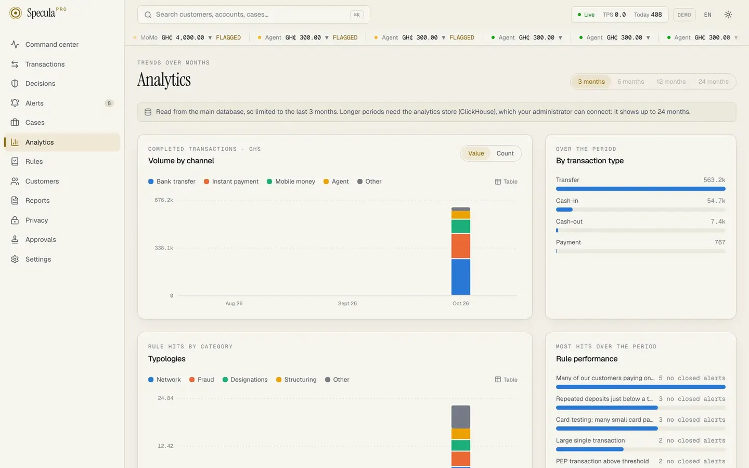Select the 24 months period tab
749x468 pixels.
coord(713,82)
